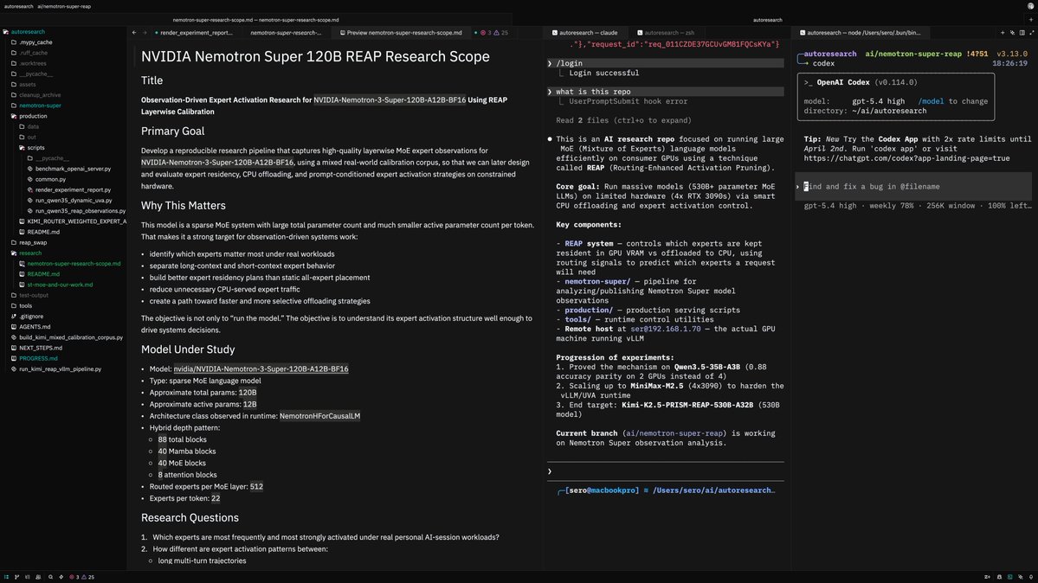Navigate forward with editor right arrow

[x=145, y=32]
